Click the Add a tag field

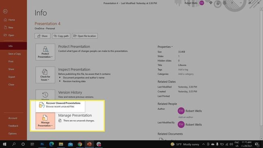(183, 69)
